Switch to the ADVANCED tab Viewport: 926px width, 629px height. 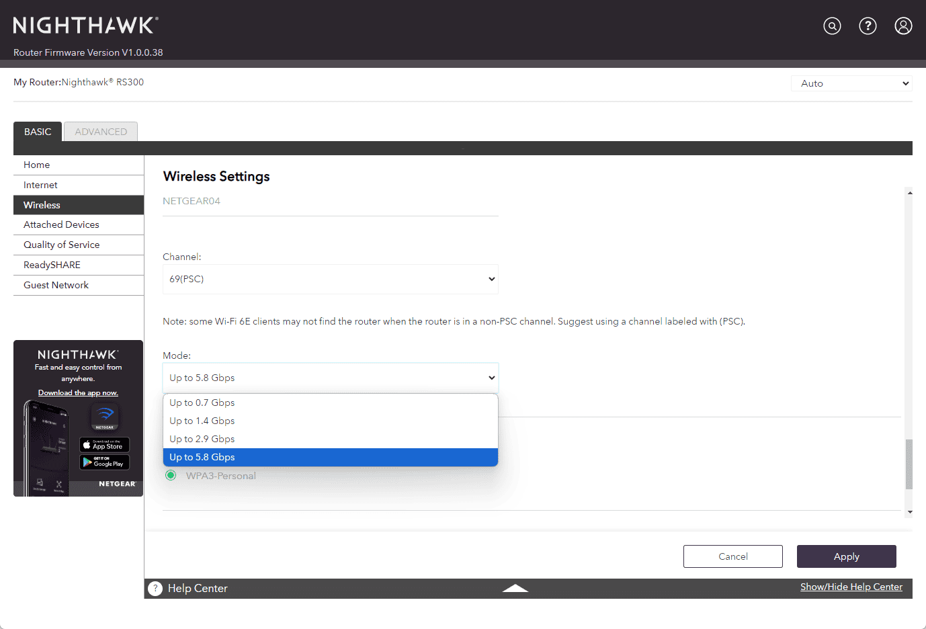[x=101, y=132]
